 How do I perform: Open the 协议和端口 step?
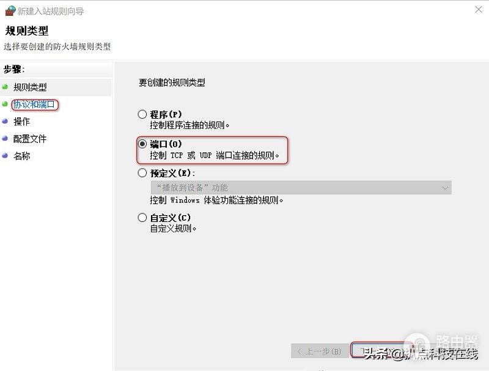coord(34,105)
